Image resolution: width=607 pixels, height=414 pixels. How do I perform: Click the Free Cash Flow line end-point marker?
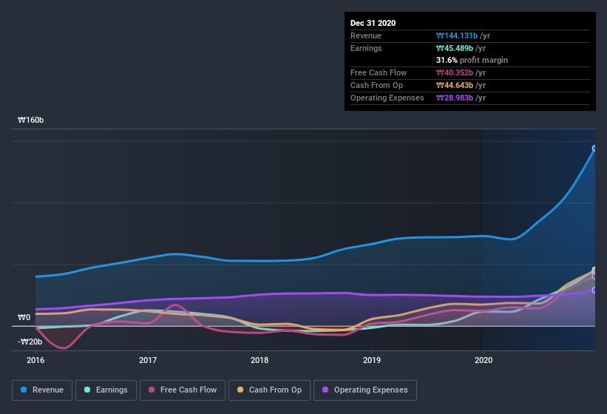click(594, 276)
